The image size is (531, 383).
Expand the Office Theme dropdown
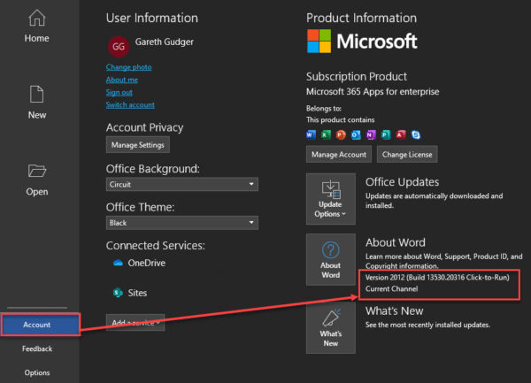click(181, 223)
